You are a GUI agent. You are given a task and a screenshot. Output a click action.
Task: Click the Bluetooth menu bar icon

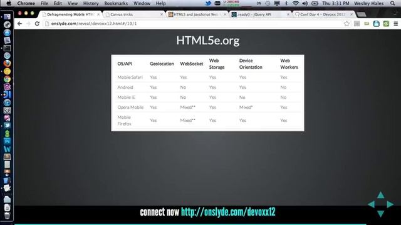[286, 3]
